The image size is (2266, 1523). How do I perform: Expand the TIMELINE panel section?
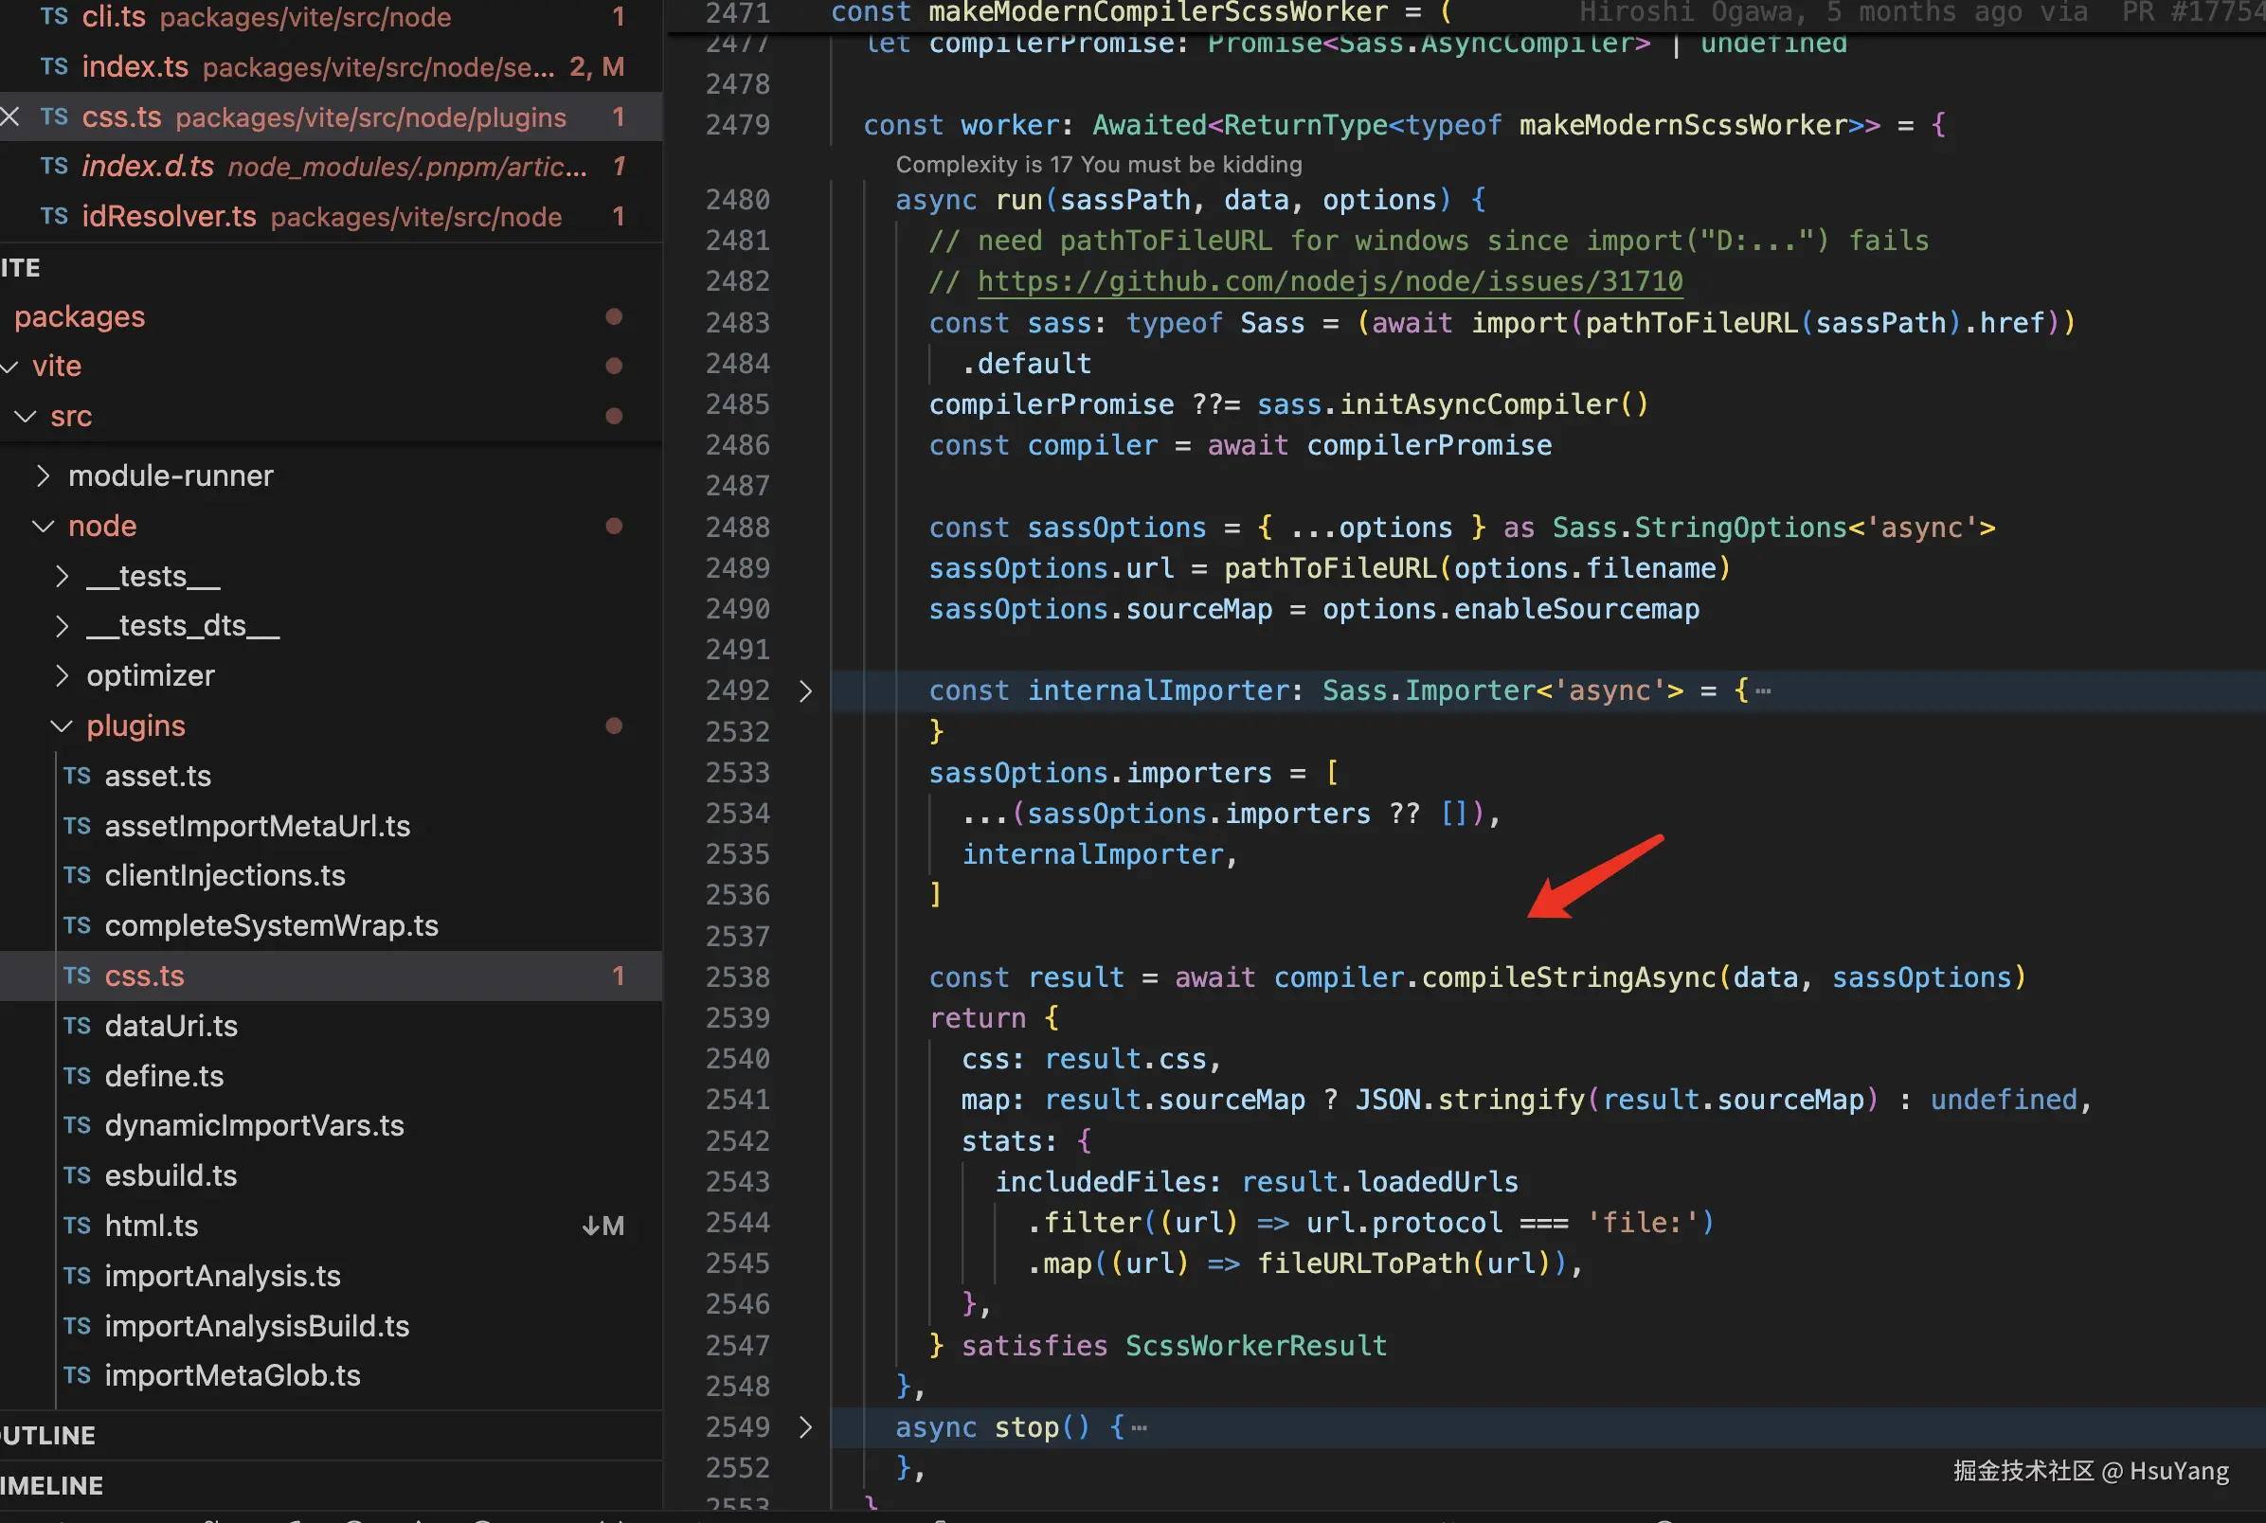[52, 1485]
